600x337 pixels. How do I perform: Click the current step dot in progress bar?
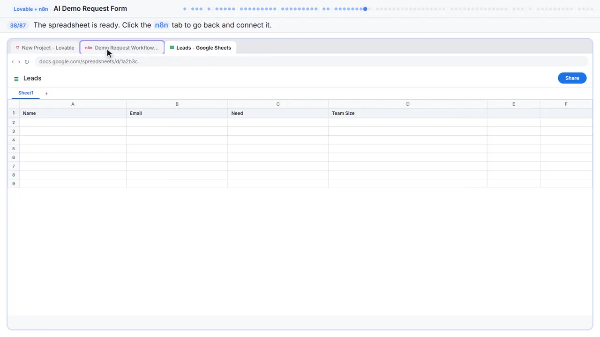365,8
